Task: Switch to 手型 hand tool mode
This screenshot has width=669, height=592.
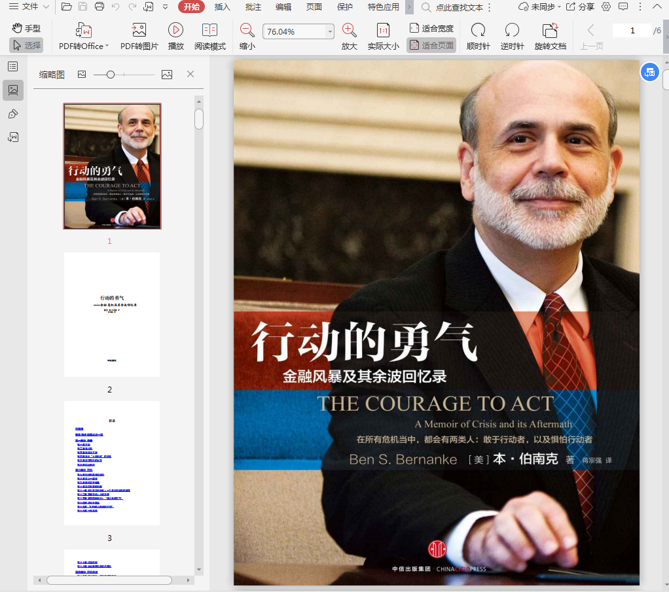Action: (x=26, y=29)
